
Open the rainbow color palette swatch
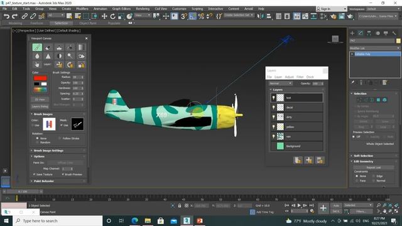pos(40,90)
